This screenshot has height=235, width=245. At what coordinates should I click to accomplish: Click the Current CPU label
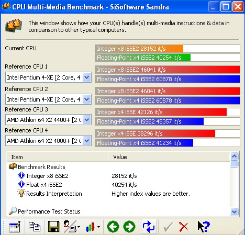pyautogui.click(x=21, y=48)
